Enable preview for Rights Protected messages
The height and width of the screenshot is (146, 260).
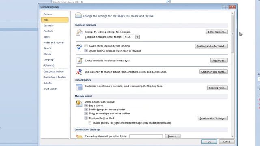tap(90, 123)
